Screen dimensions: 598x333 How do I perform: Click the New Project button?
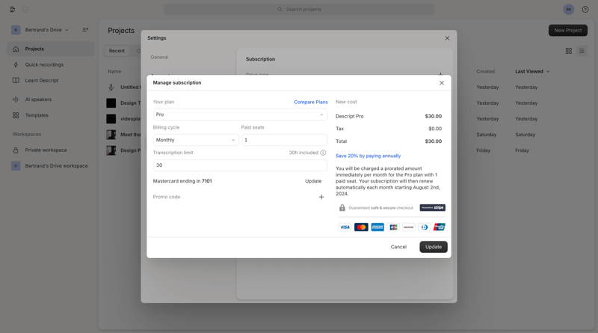pos(568,30)
